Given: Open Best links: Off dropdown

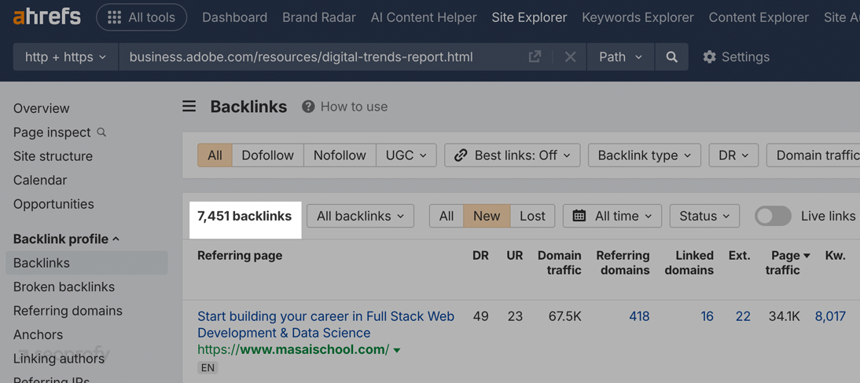Looking at the screenshot, I should pyautogui.click(x=513, y=155).
